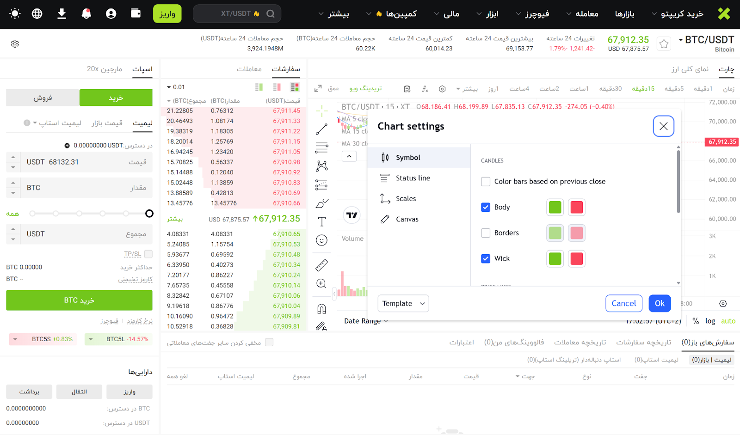740x435 pixels.
Task: Toggle light theme sun icon
Action: [x=15, y=14]
